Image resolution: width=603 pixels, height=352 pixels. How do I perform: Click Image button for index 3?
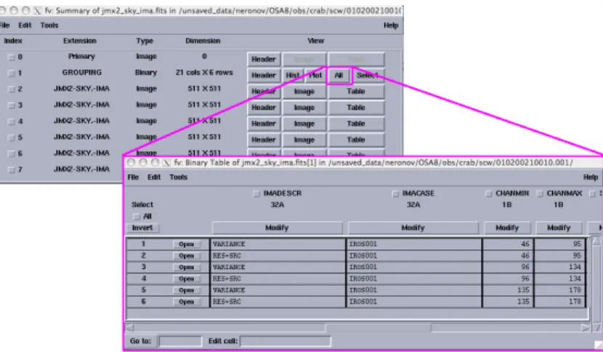tap(304, 108)
